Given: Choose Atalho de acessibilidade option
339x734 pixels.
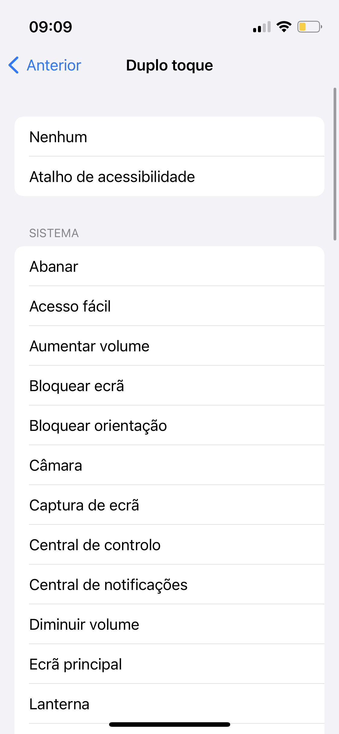Looking at the screenshot, I should point(169,177).
